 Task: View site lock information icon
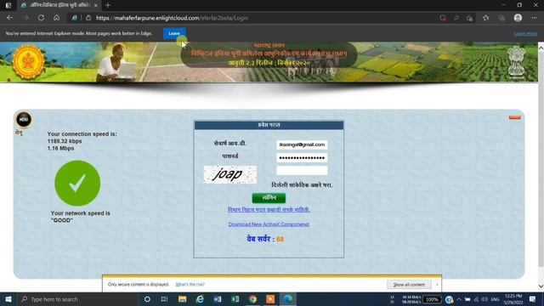tap(88, 18)
